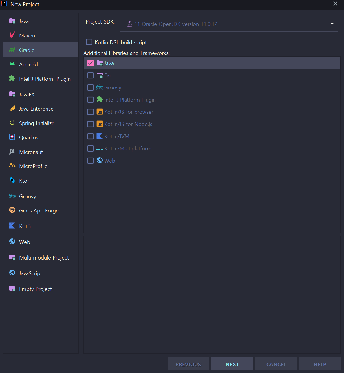
Task: Click the Web globe icon in sidebar
Action: click(x=12, y=242)
